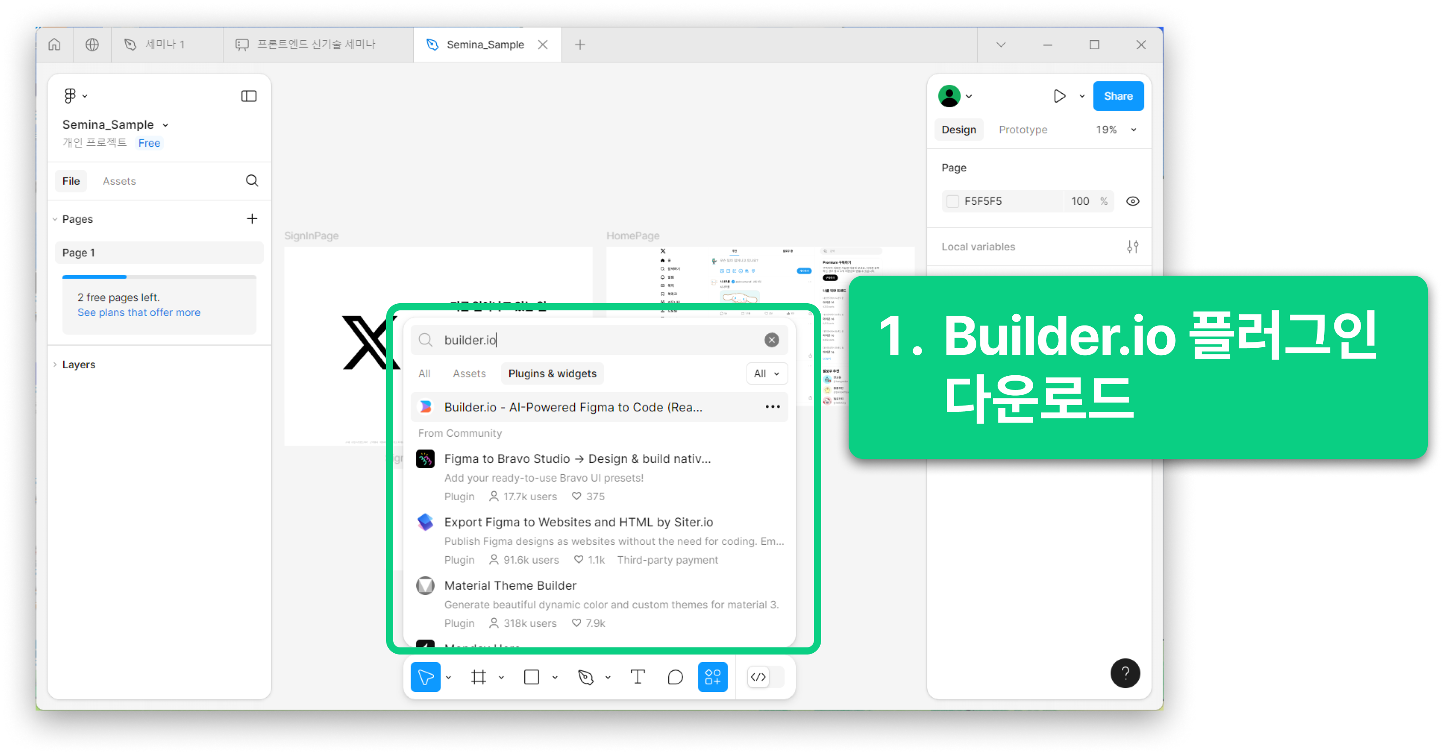This screenshot has height=755, width=1442.
Task: Open Pen tool options dropdown arrow
Action: click(x=608, y=677)
